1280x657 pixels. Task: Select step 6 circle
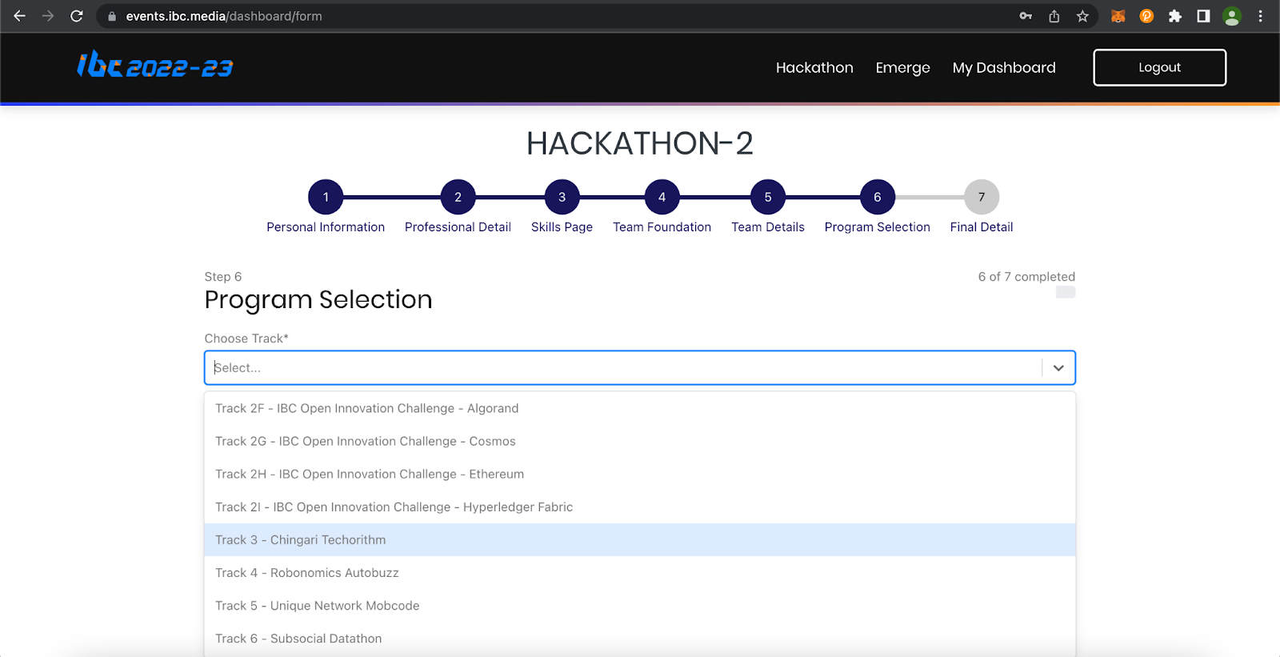tap(878, 197)
